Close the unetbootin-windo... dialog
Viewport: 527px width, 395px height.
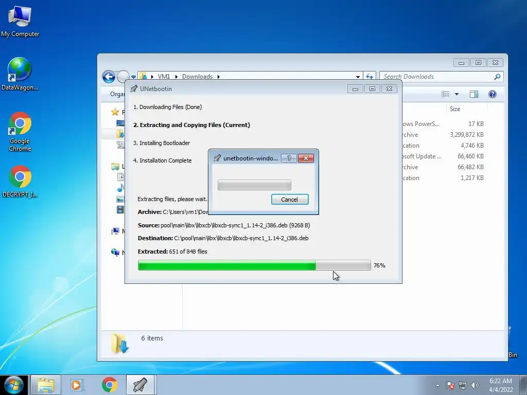306,158
